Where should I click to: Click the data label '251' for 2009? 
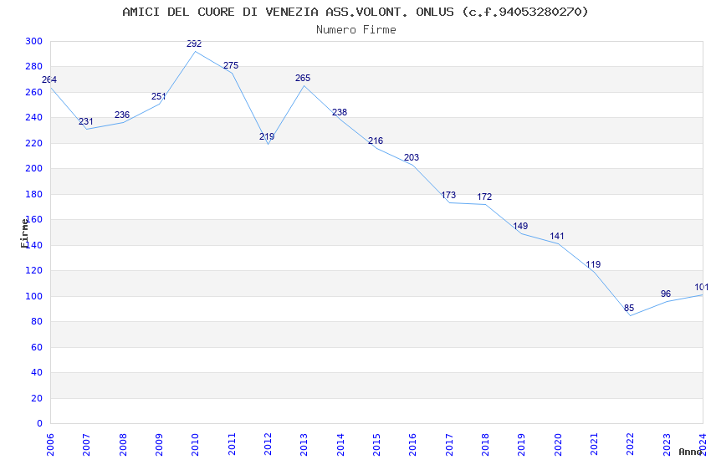158,96
